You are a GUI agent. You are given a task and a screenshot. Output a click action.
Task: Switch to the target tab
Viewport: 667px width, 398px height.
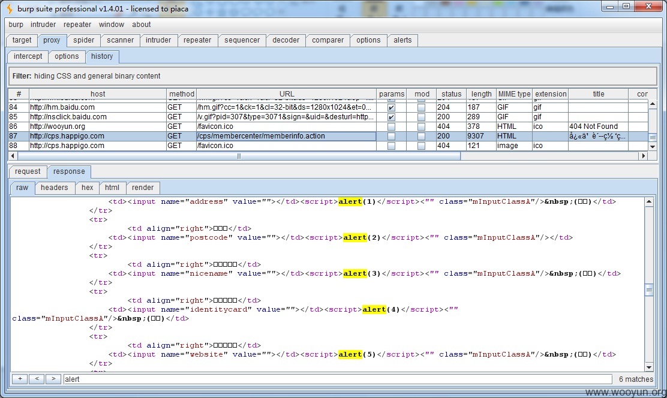coord(22,40)
